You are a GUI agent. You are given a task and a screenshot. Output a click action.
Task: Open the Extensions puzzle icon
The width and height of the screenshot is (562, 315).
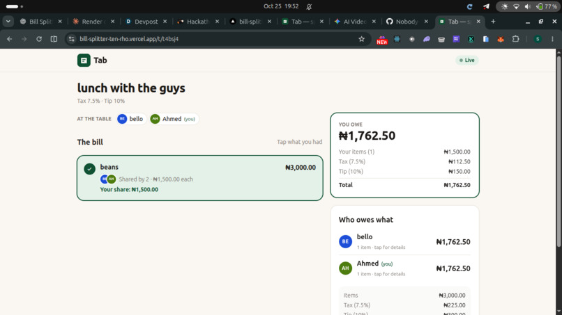[x=515, y=39]
